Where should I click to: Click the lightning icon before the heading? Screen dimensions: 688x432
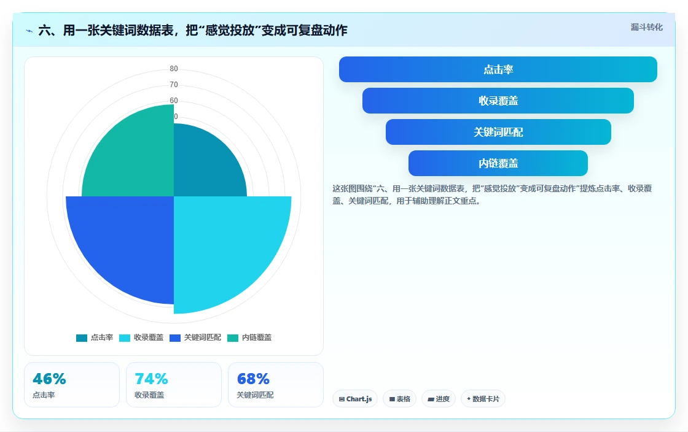pos(29,31)
